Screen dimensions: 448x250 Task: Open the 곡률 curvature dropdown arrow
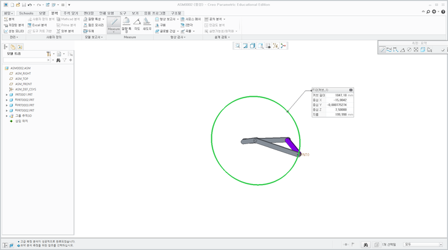tap(194, 31)
